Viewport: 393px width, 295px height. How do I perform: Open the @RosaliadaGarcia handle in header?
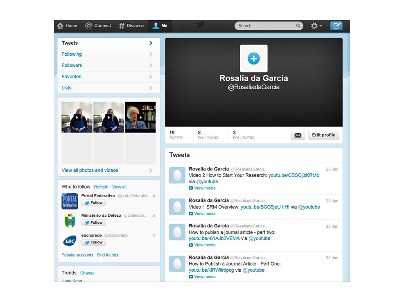pos(254,87)
